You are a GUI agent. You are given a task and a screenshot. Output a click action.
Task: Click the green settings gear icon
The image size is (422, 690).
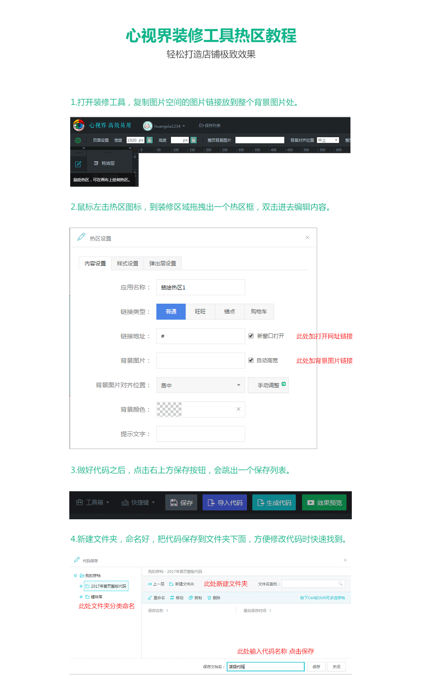[78, 140]
